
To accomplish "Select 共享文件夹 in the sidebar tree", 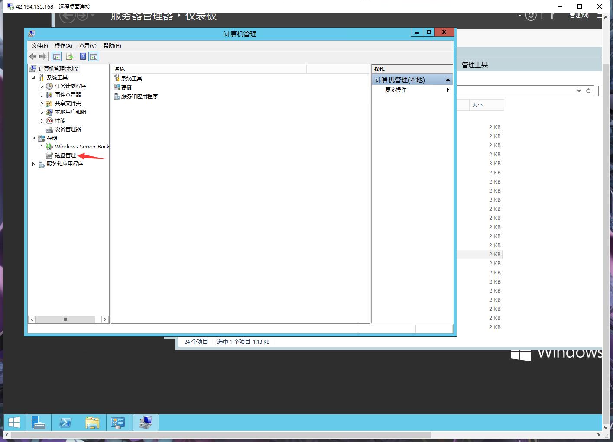I will (67, 103).
